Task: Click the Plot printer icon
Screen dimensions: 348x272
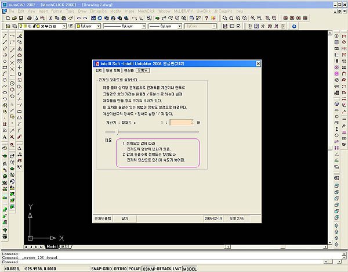Action: tap(30, 18)
